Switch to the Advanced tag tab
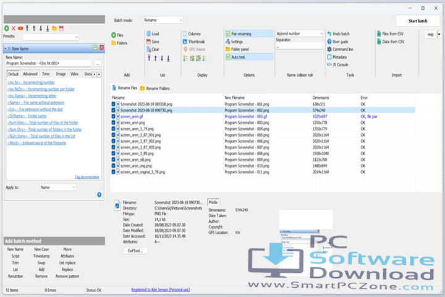 pos(30,74)
